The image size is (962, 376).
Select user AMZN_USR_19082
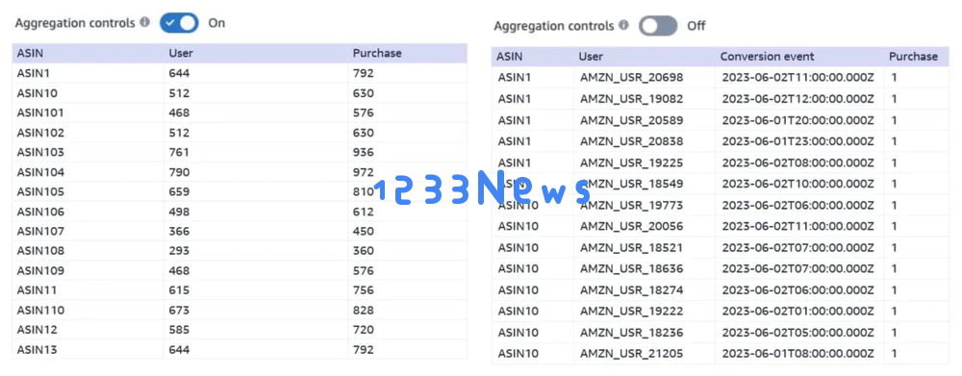pos(631,99)
